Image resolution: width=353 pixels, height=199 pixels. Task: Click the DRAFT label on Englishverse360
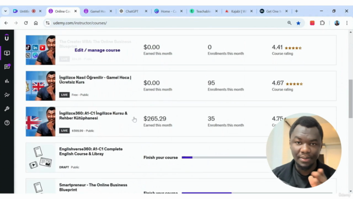[64, 167]
